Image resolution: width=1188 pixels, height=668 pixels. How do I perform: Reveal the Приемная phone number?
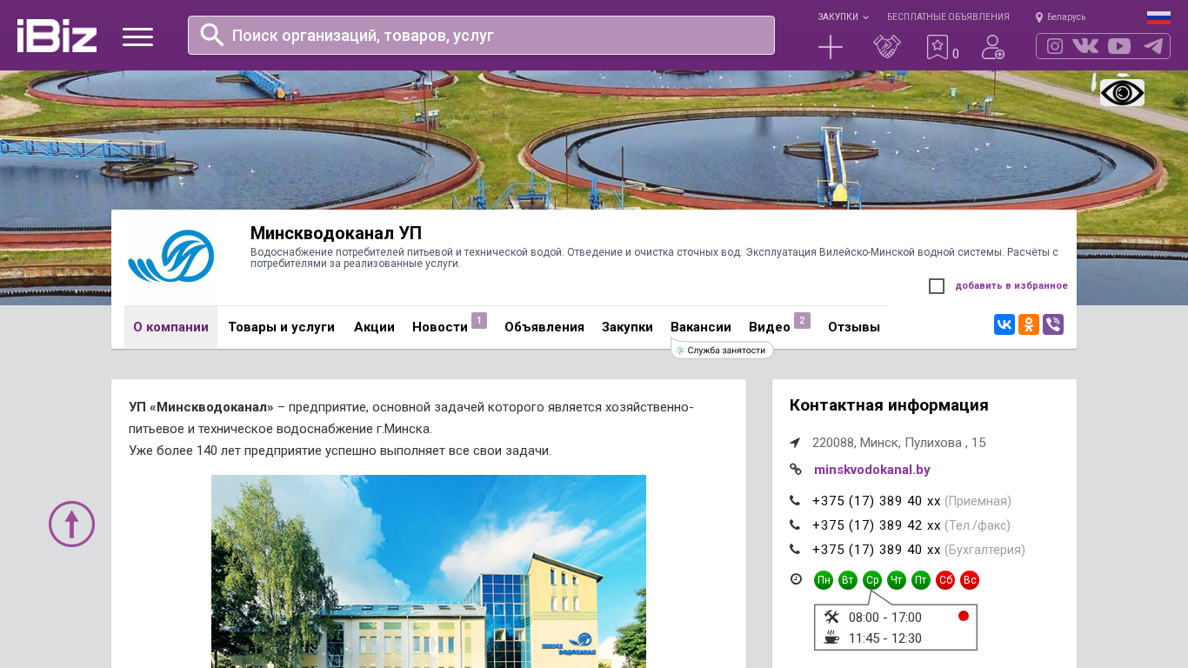(x=877, y=501)
